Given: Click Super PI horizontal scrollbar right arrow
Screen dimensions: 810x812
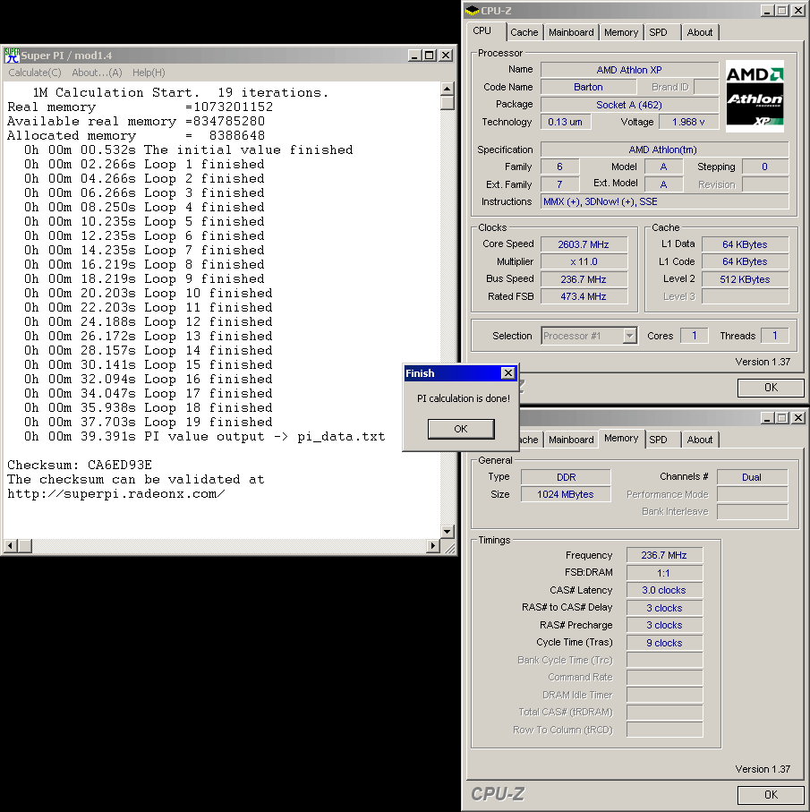Looking at the screenshot, I should [x=434, y=545].
